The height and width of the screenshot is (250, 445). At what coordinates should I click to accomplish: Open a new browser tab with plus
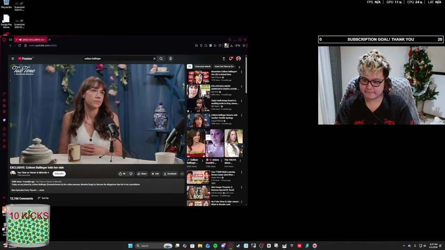[49, 40]
